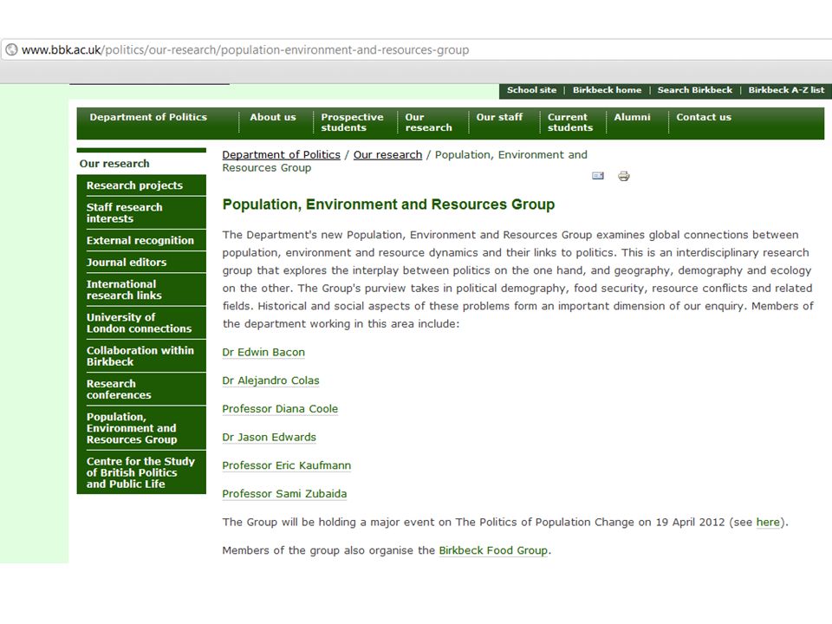Click the page heading Population, Environment and Resources Group
This screenshot has height=624, width=832.
(388, 205)
